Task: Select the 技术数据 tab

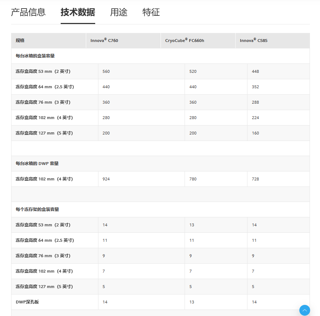Action: coord(78,12)
